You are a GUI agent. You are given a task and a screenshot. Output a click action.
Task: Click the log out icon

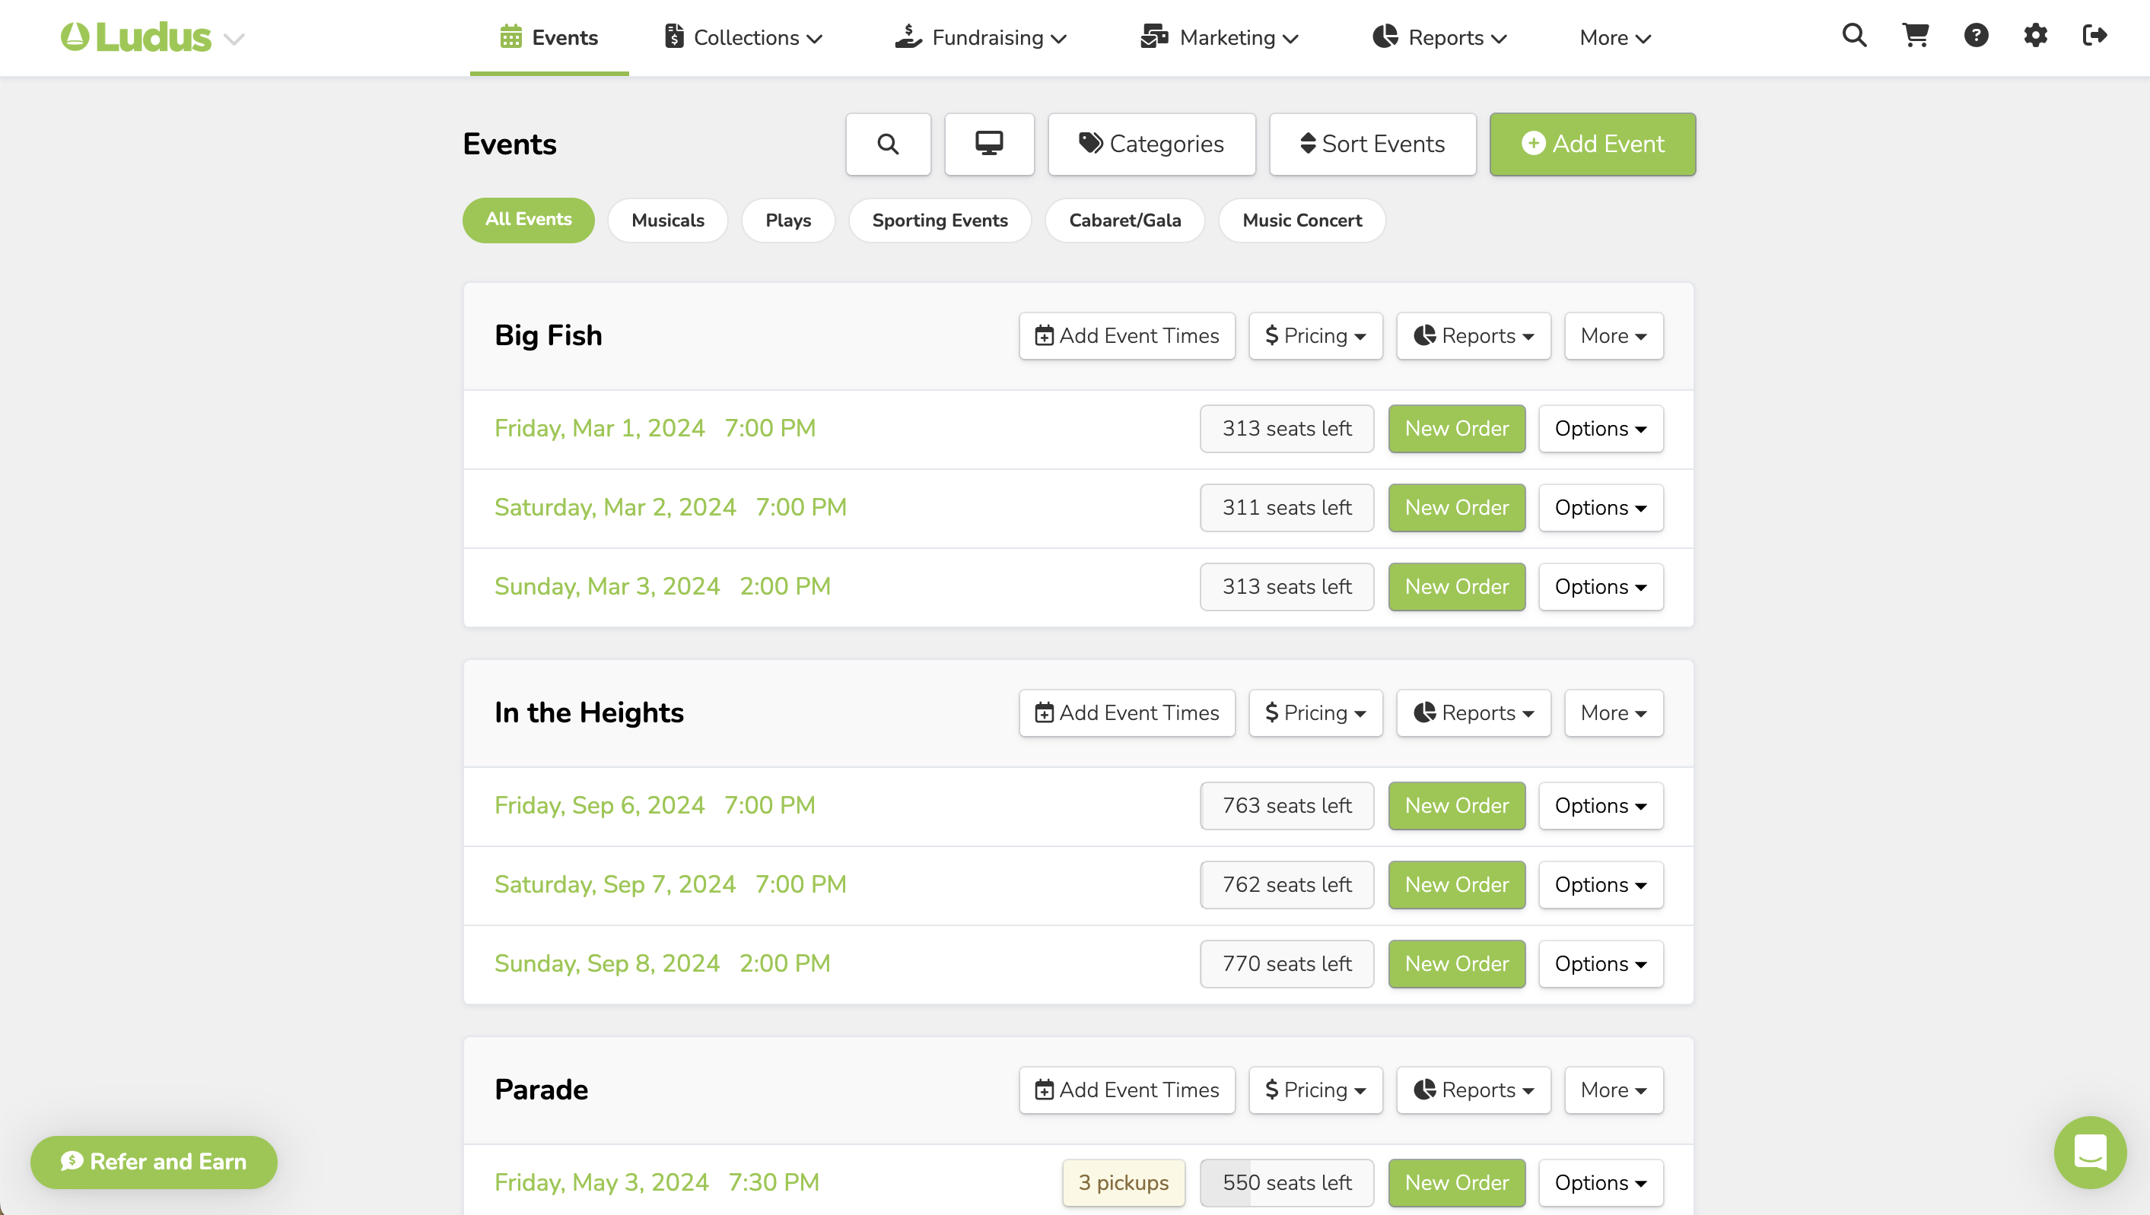pos(2095,36)
